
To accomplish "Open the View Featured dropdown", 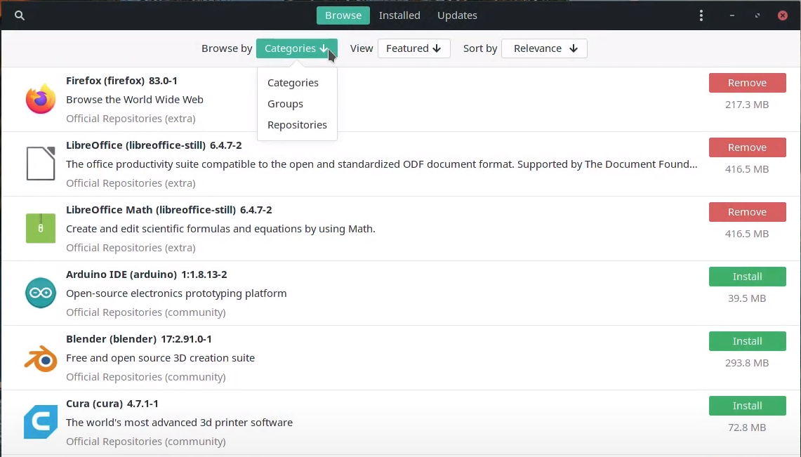I will (x=413, y=48).
